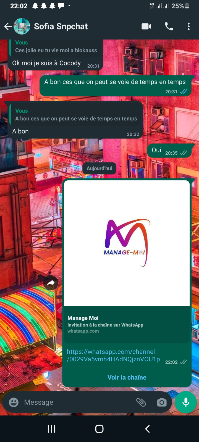Tap the Voir la chaîne button
199x442 pixels.
(x=127, y=377)
